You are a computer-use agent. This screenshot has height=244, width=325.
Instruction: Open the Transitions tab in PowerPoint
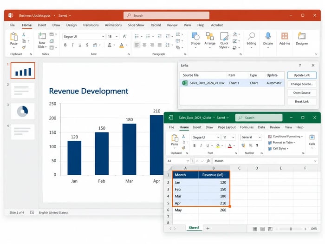coord(91,25)
